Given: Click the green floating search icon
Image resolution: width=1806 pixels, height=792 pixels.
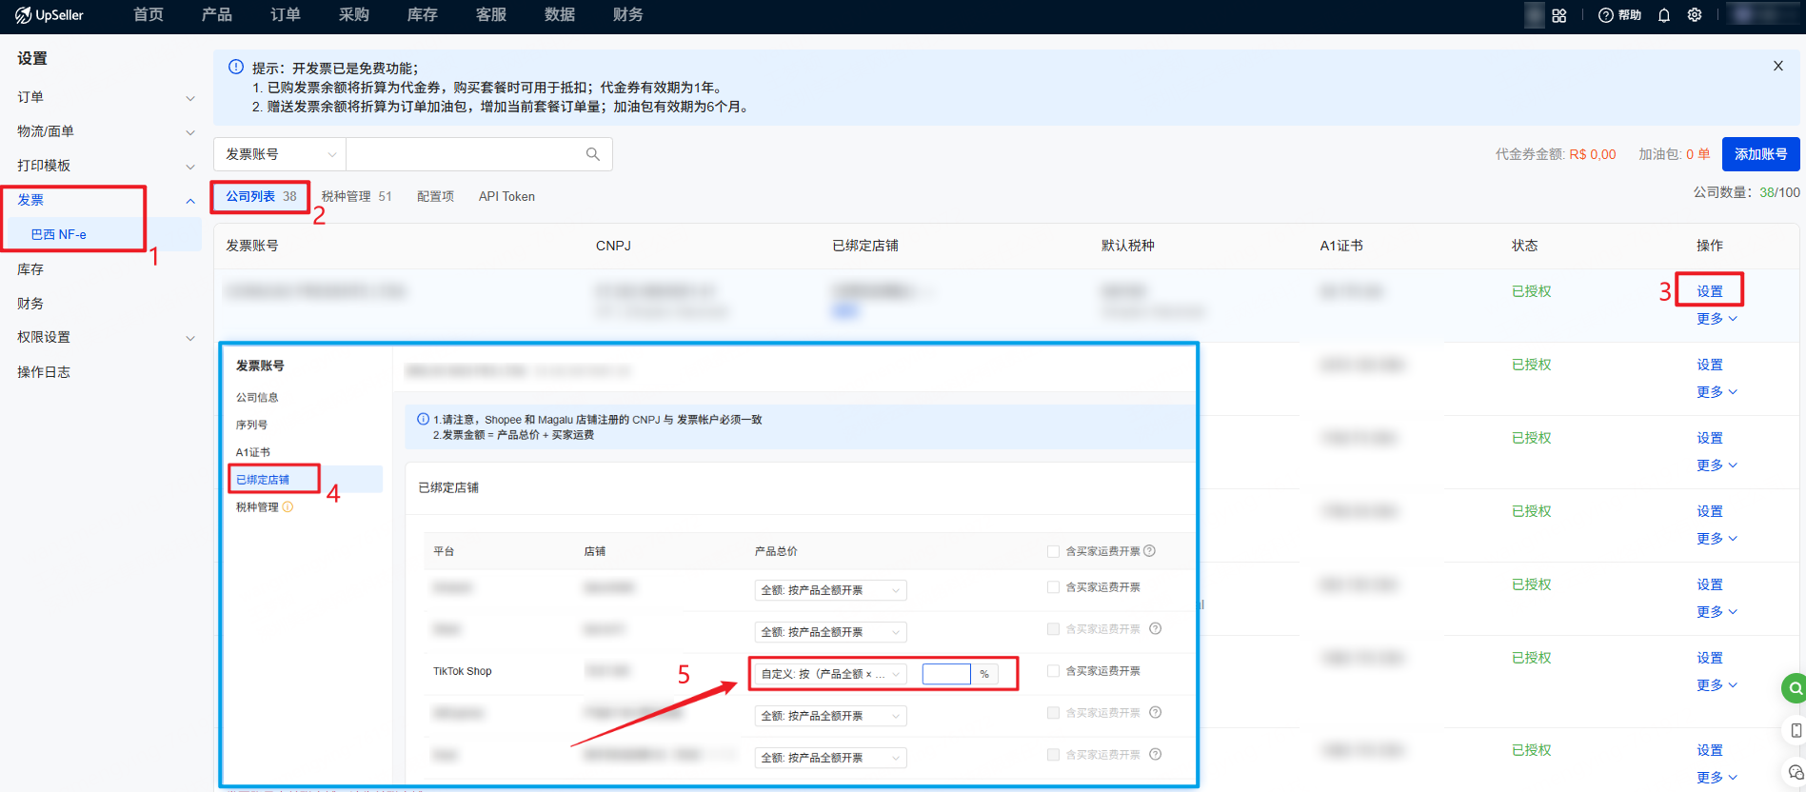Looking at the screenshot, I should coord(1794,687).
